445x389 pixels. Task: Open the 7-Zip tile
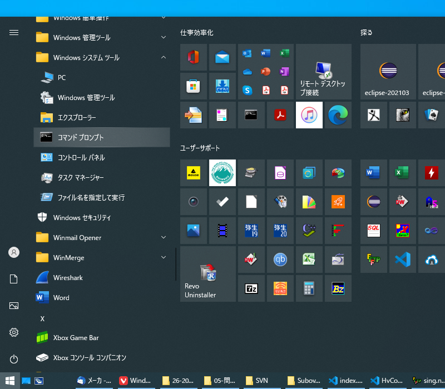click(x=251, y=288)
